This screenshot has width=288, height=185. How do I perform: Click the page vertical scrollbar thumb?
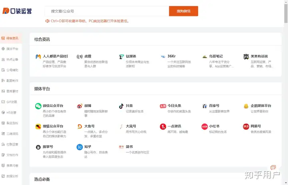286,13
